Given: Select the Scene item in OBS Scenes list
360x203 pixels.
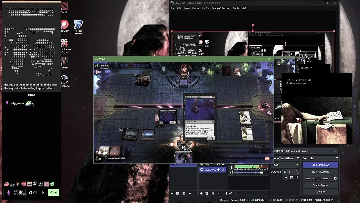Looking at the screenshot, I should 183,164.
